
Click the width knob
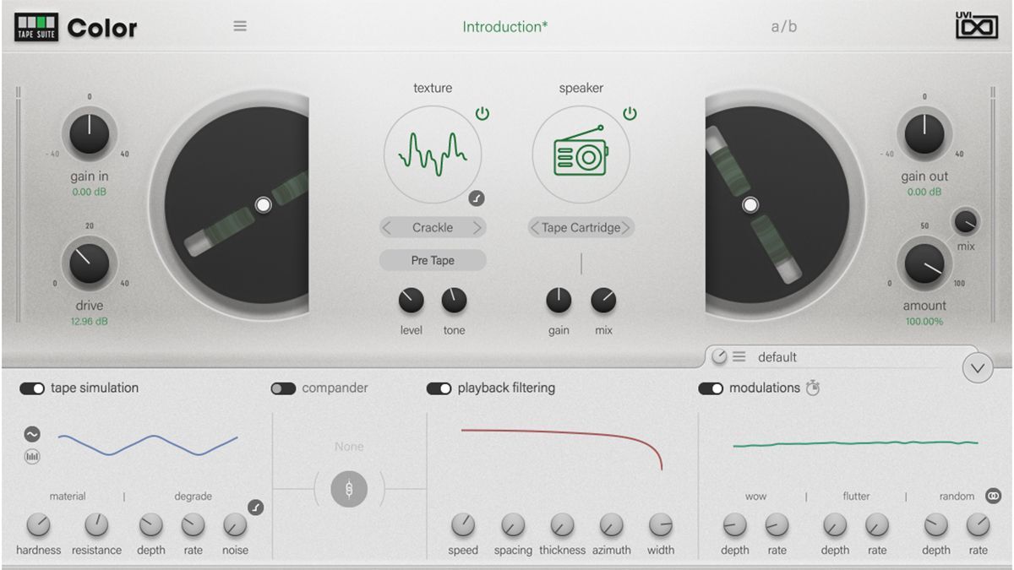[x=661, y=525]
